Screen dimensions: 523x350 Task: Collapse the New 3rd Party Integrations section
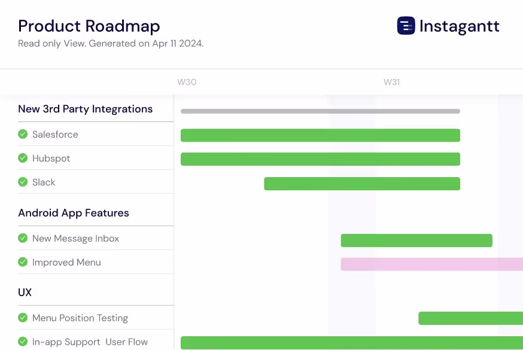click(x=85, y=109)
